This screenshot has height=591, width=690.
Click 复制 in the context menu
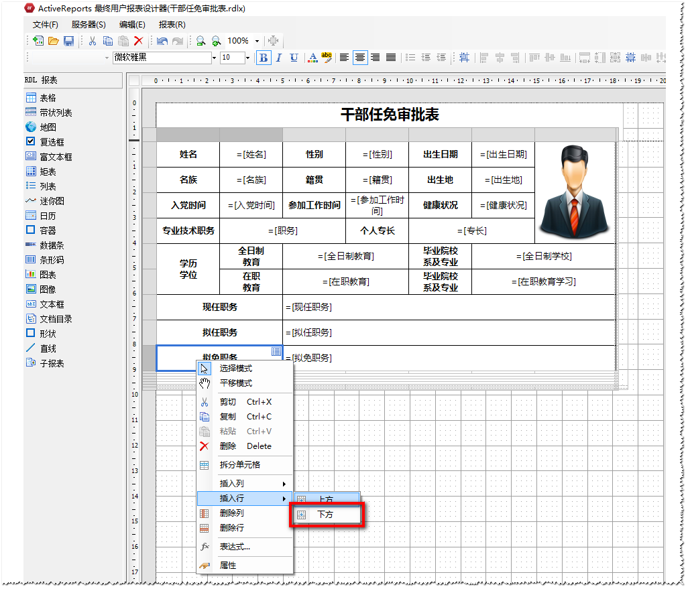(245, 417)
